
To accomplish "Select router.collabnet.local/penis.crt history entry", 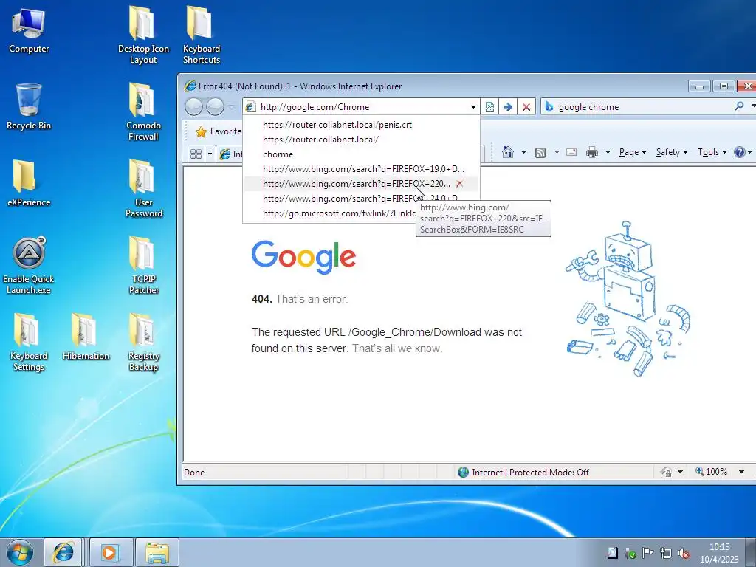I will (361, 124).
